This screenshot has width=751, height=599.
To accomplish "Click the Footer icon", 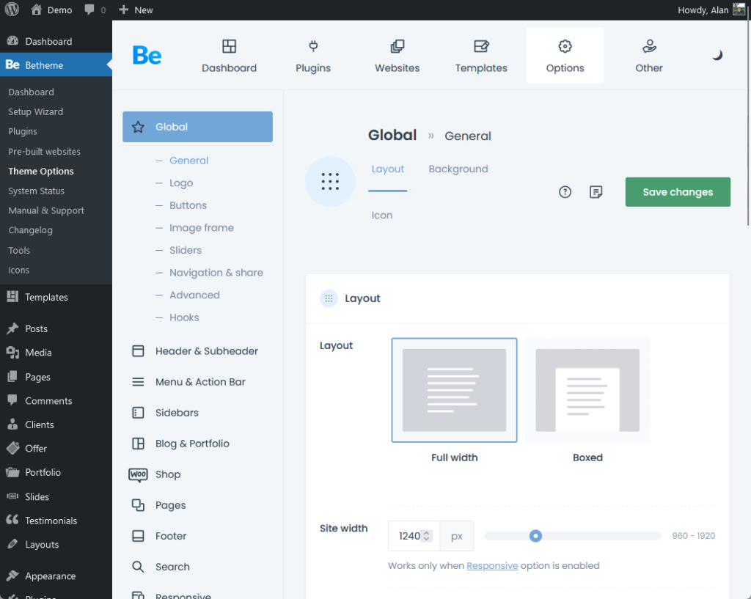I will (138, 536).
